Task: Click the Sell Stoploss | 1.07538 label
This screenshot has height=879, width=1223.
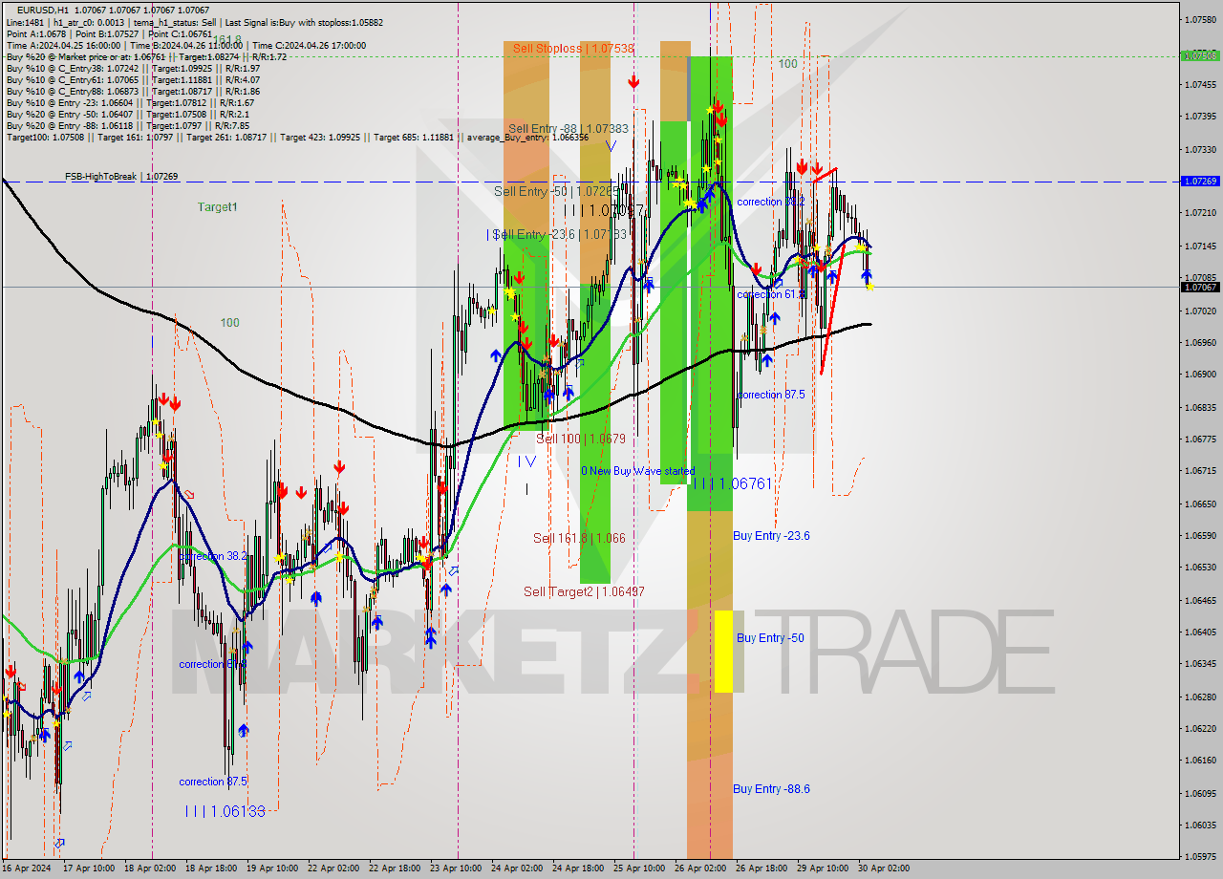Action: pos(572,48)
